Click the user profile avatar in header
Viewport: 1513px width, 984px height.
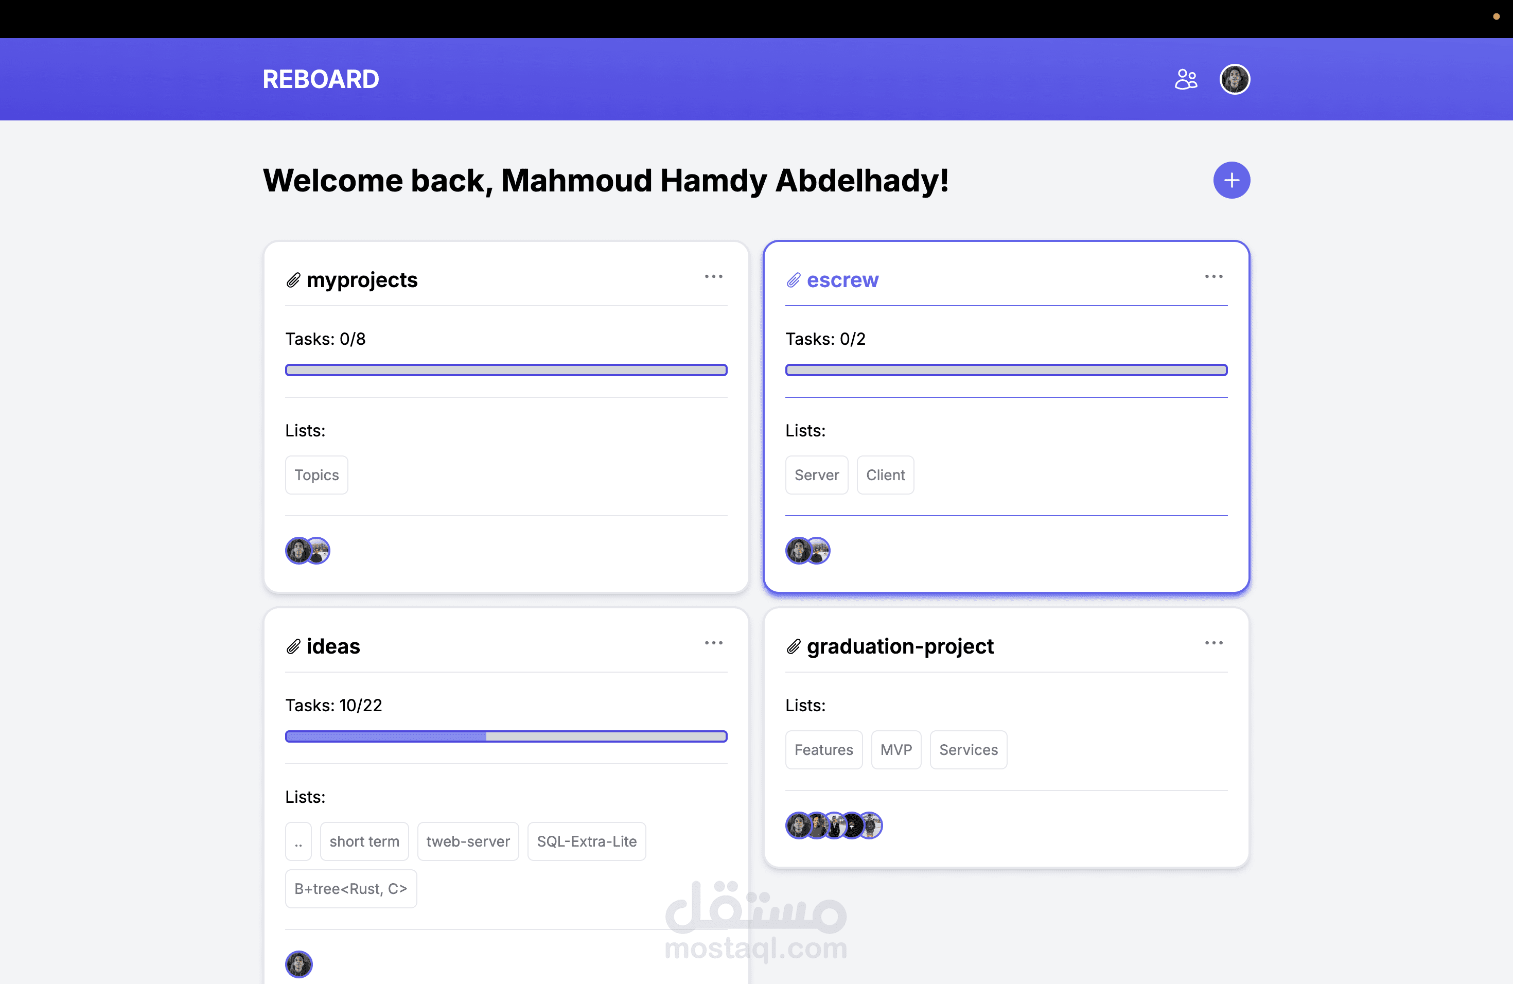[x=1235, y=79]
